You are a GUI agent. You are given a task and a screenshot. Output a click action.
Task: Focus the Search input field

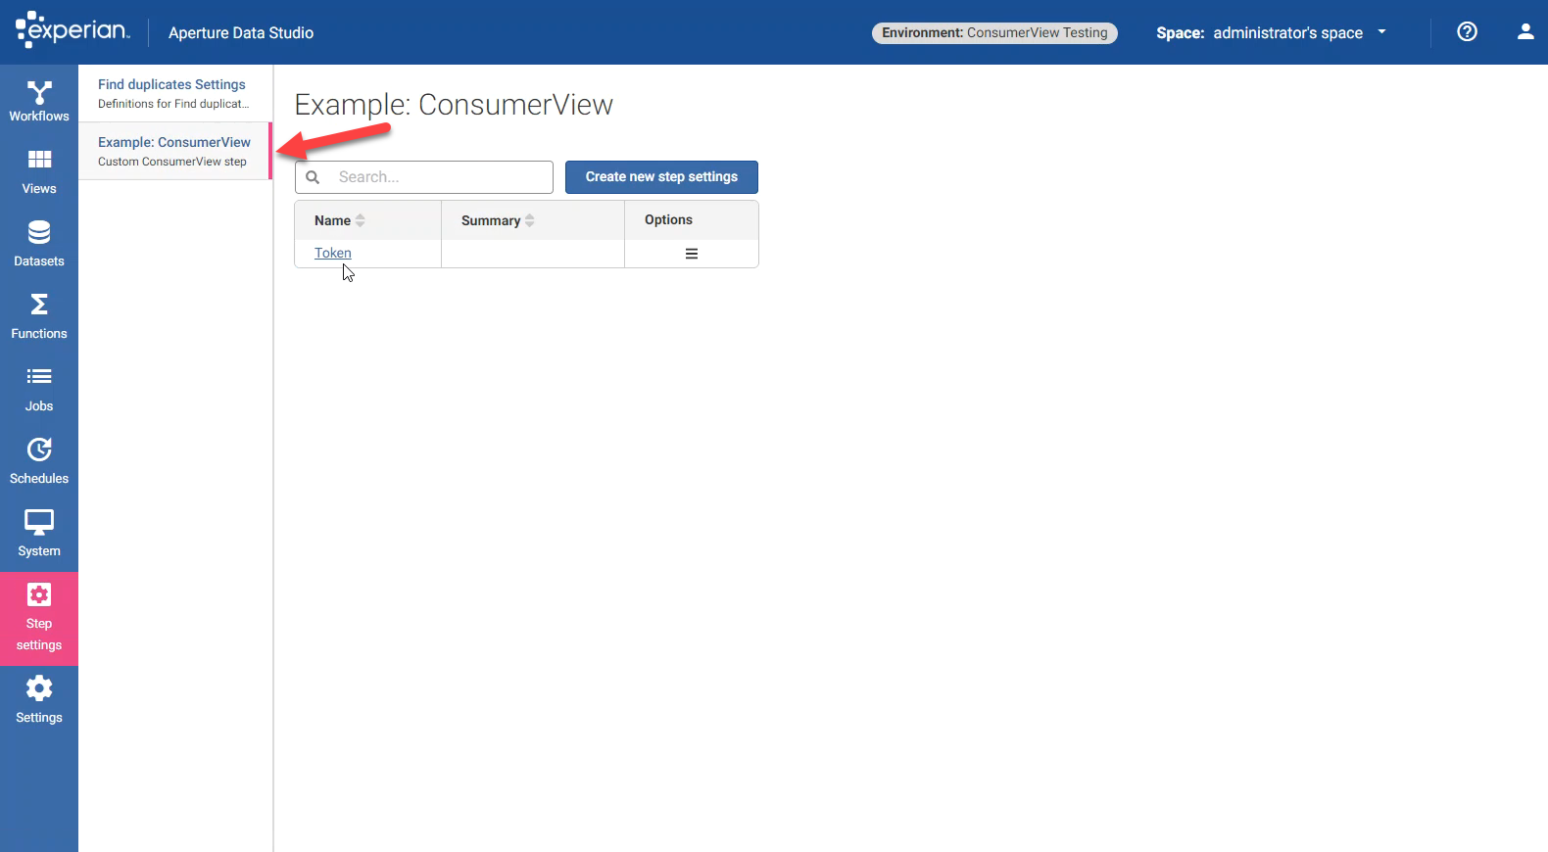pyautogui.click(x=424, y=177)
